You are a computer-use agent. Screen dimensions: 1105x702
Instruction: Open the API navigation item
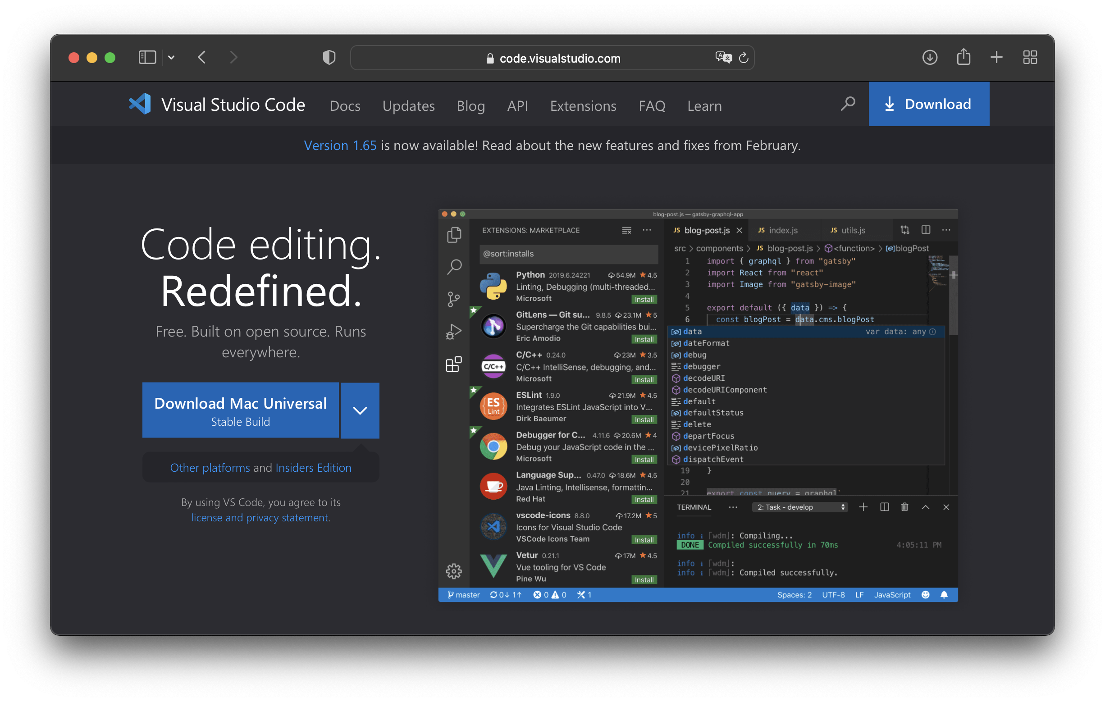[x=517, y=105]
